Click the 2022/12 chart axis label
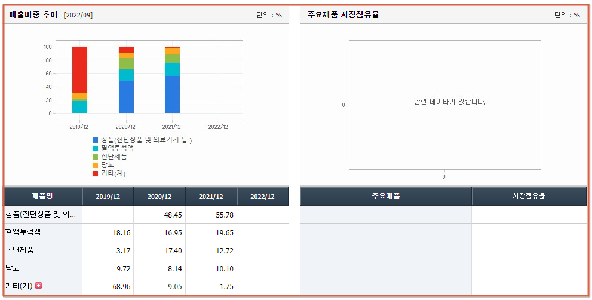The width and height of the screenshot is (592, 300). pos(218,127)
